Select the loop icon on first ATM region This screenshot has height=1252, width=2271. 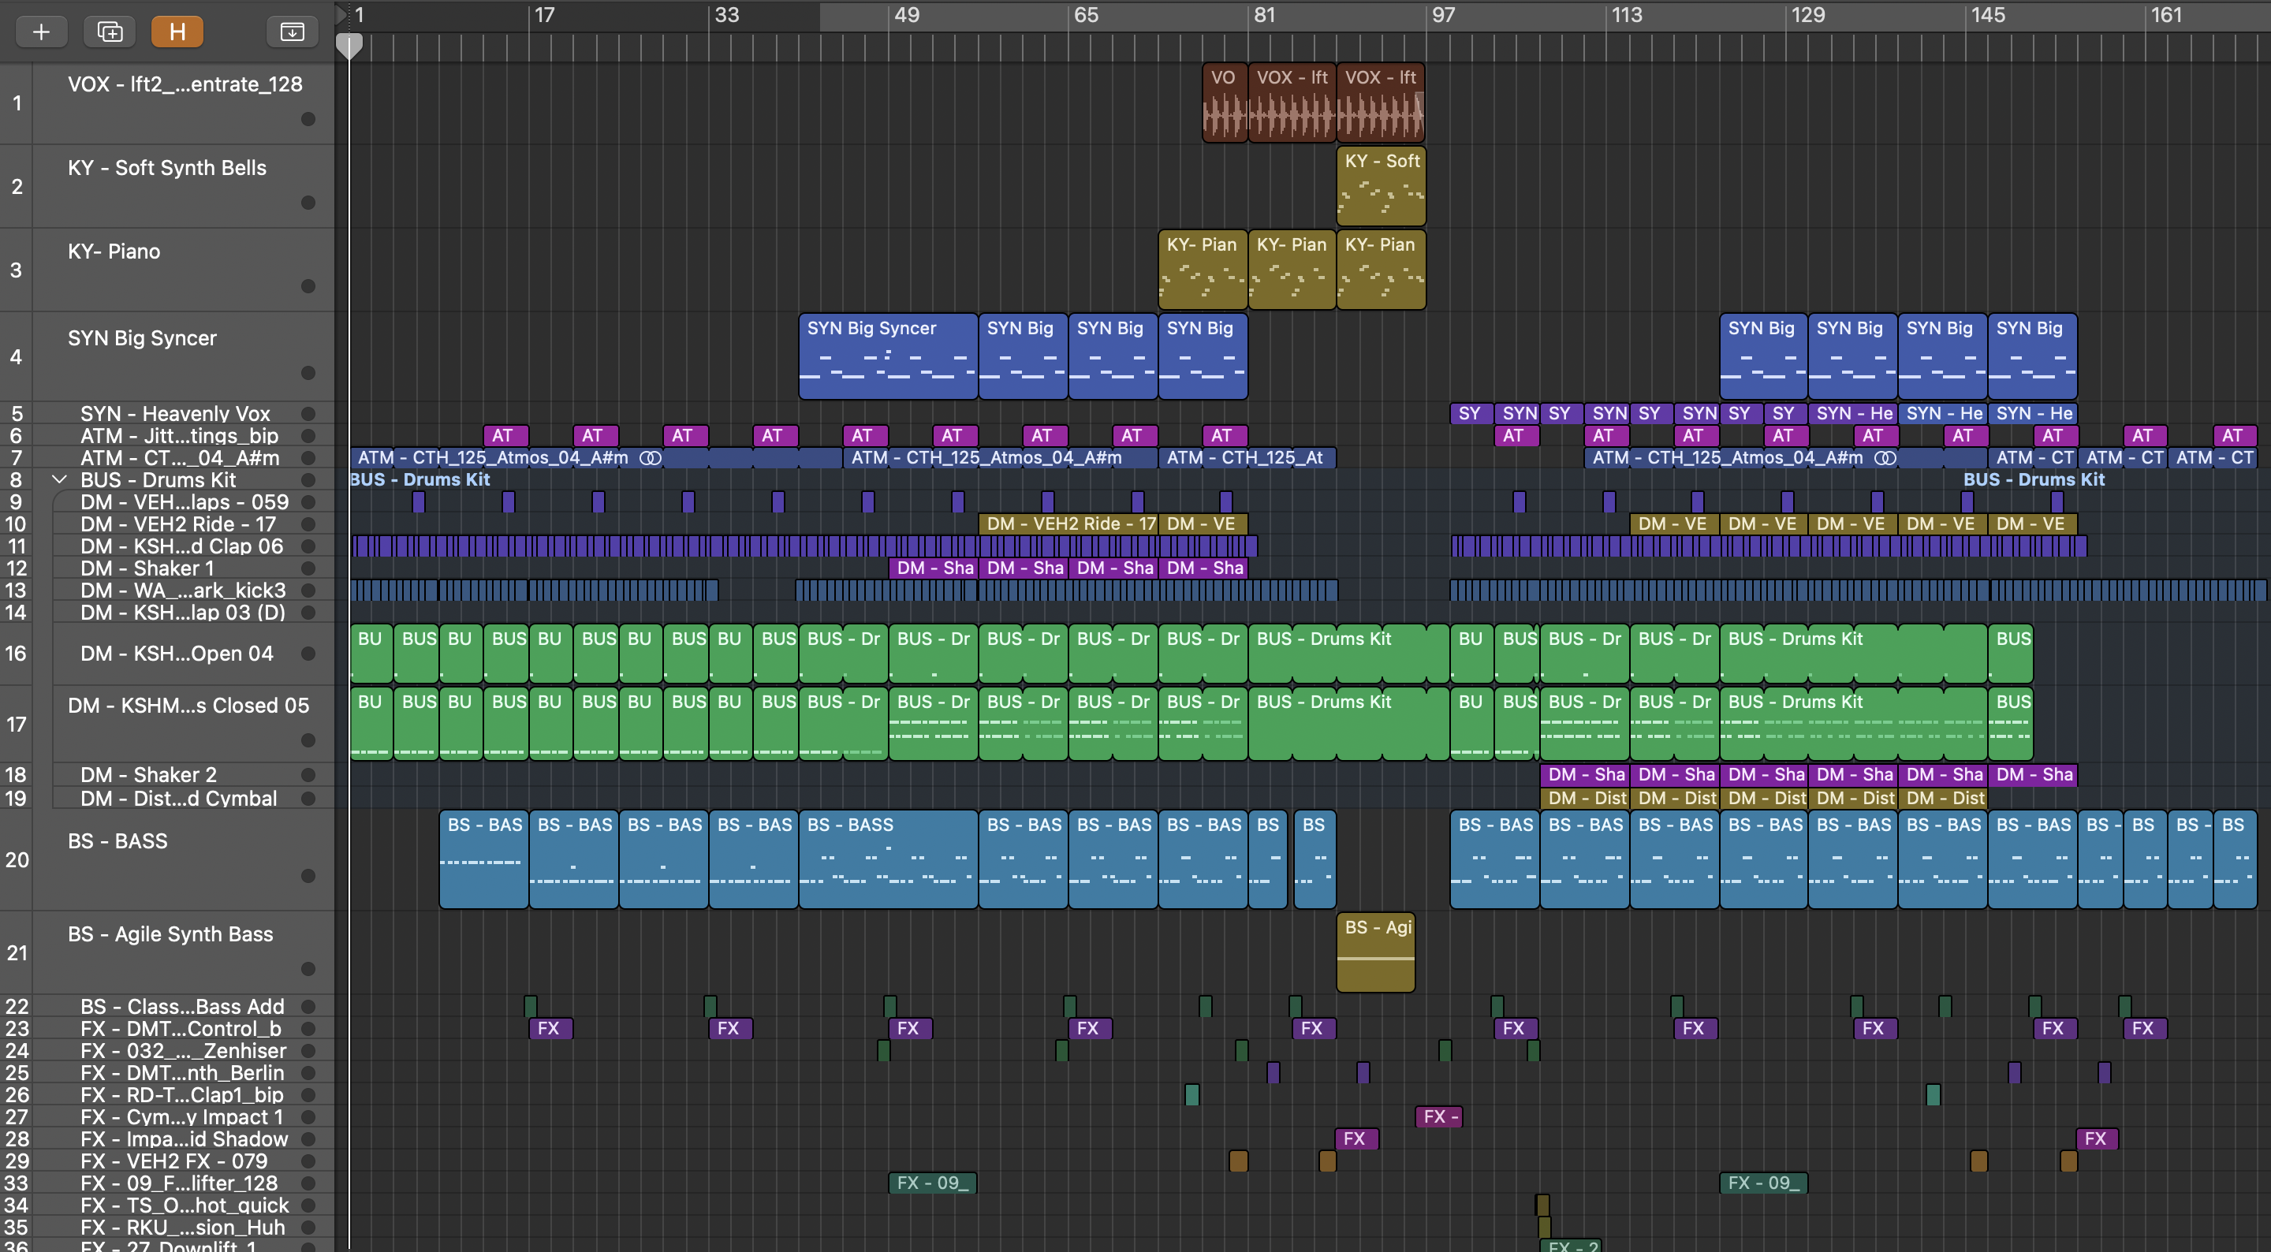pos(650,457)
